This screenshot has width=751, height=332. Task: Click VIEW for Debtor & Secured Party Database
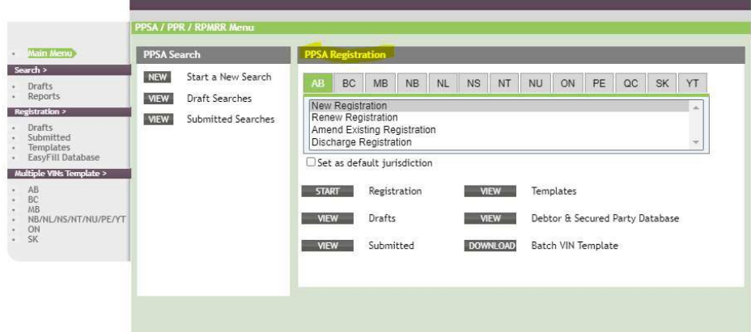click(490, 219)
